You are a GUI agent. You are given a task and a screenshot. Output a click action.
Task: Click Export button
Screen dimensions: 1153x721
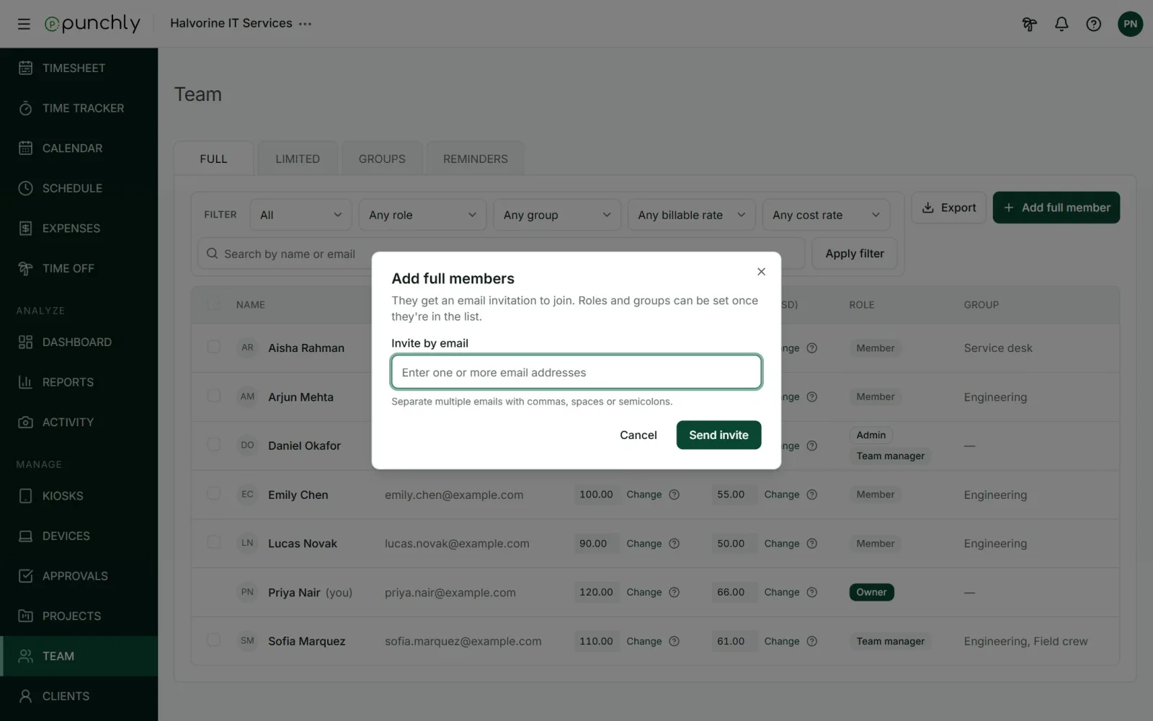948,208
